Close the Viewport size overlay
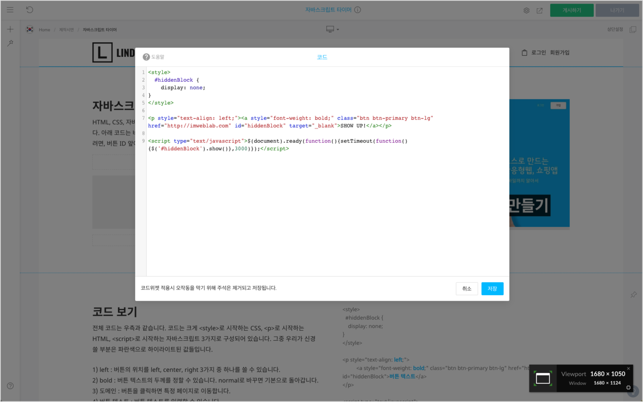This screenshot has width=643, height=402. (x=628, y=368)
